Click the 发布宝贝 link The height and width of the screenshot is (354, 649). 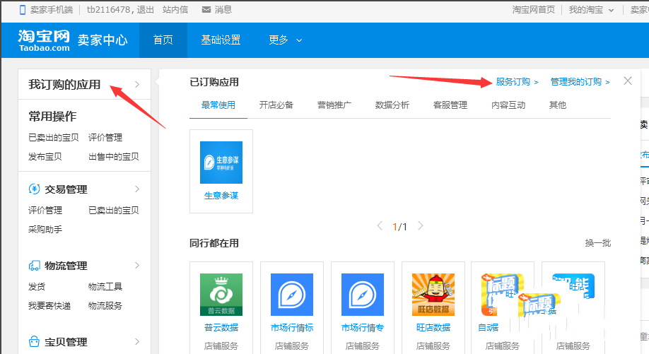tap(45, 157)
